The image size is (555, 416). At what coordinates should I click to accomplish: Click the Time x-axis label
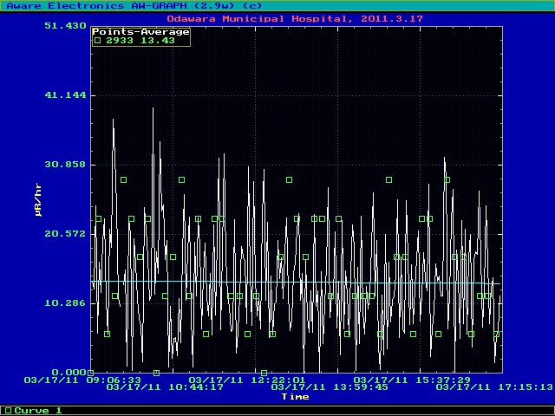tap(295, 397)
